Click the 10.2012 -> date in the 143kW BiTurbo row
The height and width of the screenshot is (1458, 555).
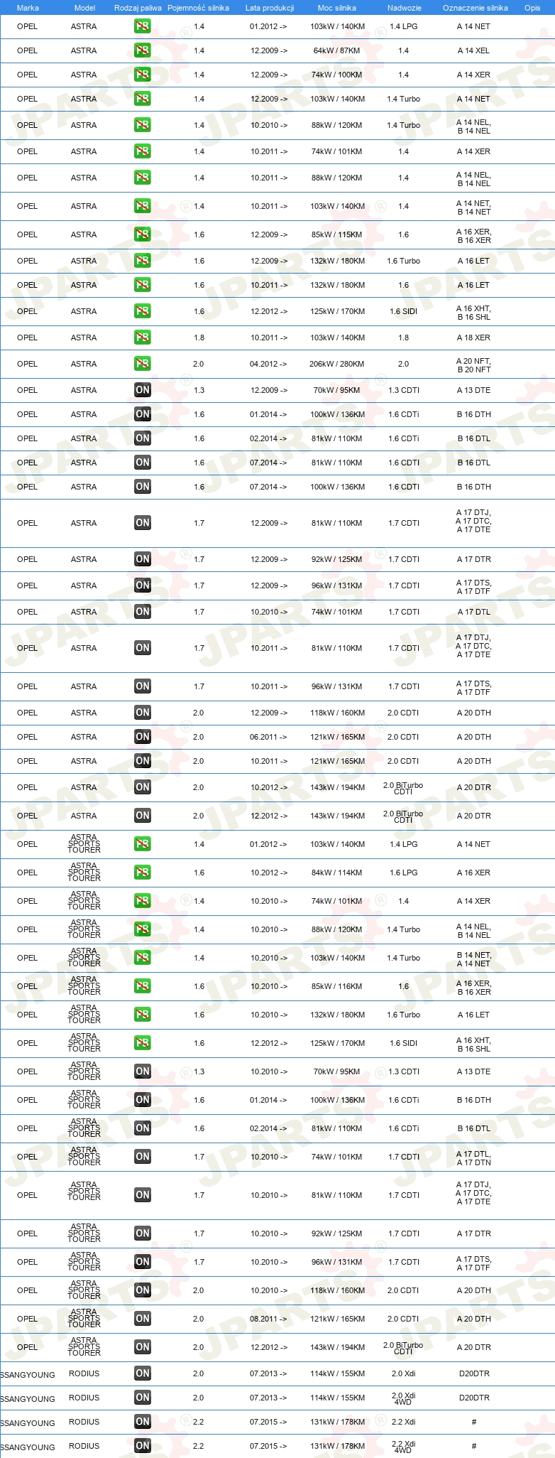(x=268, y=787)
